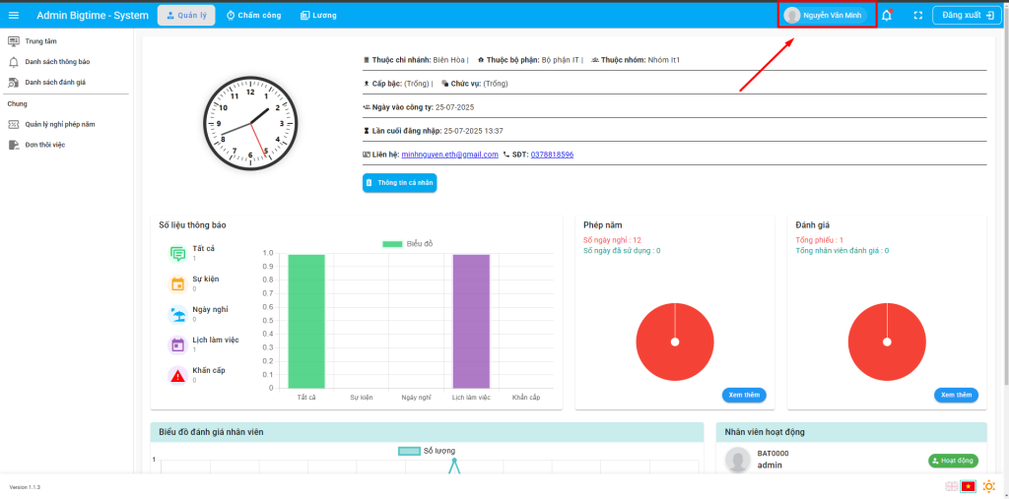
Task: Click the Tất cả message icon
Action: 177,253
